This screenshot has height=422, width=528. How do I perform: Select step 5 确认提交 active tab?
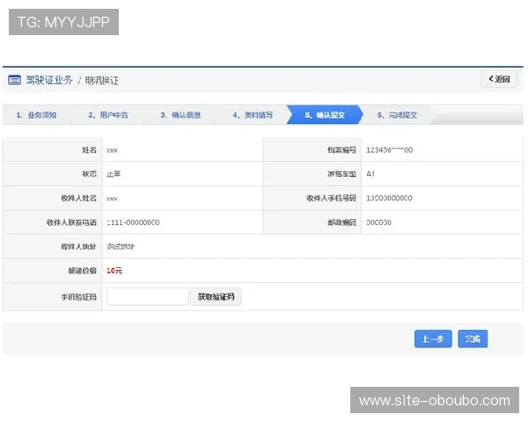click(325, 115)
